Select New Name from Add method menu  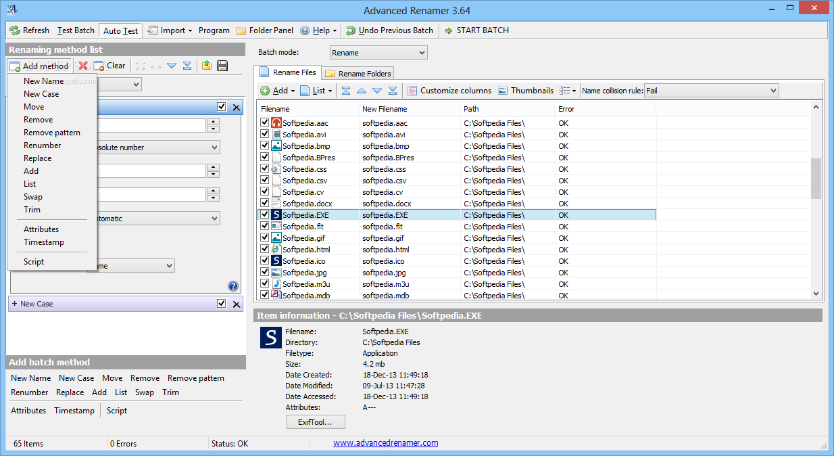[43, 81]
